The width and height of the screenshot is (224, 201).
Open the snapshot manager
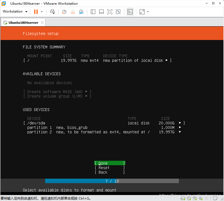81,12
